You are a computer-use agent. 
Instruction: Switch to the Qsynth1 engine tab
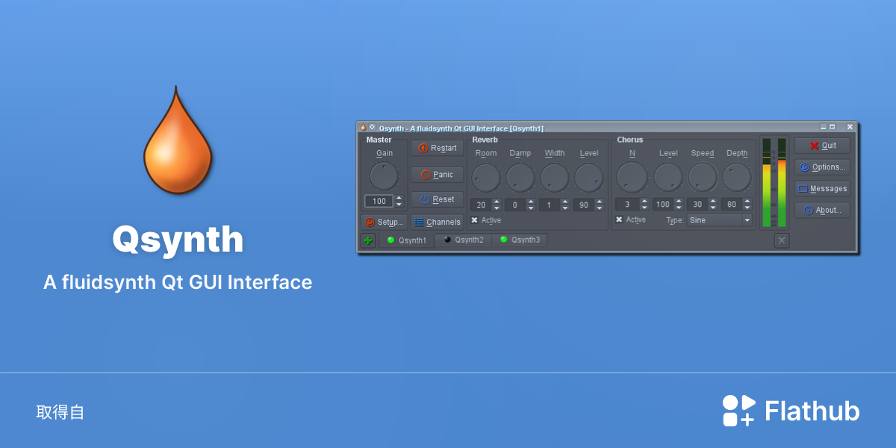[x=407, y=240]
